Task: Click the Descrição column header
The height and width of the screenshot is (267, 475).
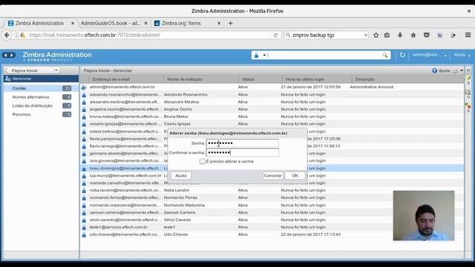Action: 407,79
